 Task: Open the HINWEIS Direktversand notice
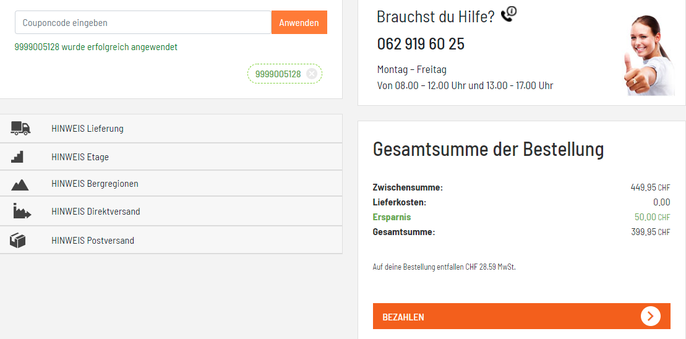[x=96, y=212]
